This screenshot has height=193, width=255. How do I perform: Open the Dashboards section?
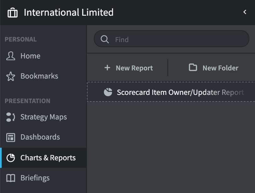[43, 137]
